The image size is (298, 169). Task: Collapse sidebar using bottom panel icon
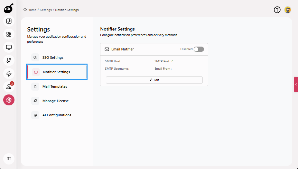9,159
